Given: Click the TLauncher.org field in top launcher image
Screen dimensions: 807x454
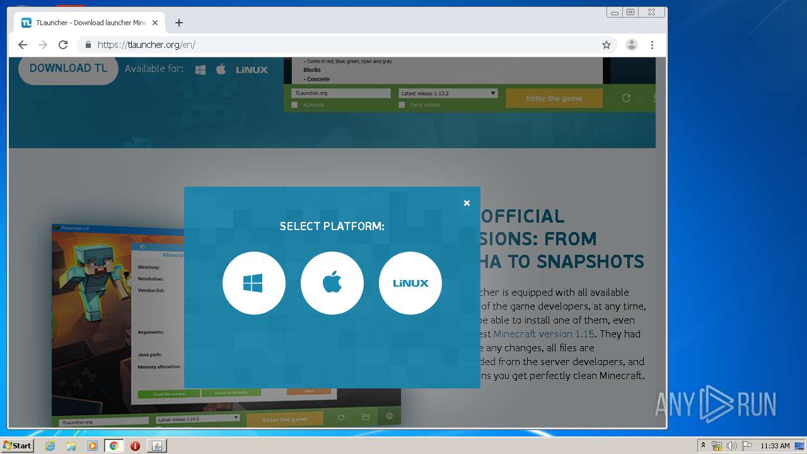Looking at the screenshot, I should pos(341,93).
